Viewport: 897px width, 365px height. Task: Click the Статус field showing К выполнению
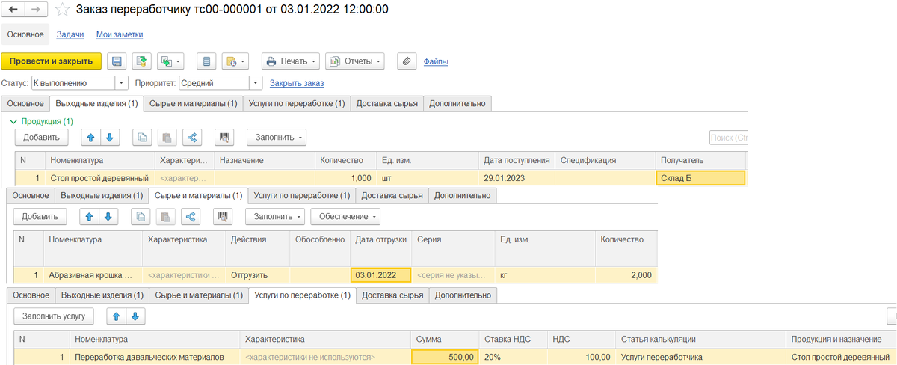[73, 83]
